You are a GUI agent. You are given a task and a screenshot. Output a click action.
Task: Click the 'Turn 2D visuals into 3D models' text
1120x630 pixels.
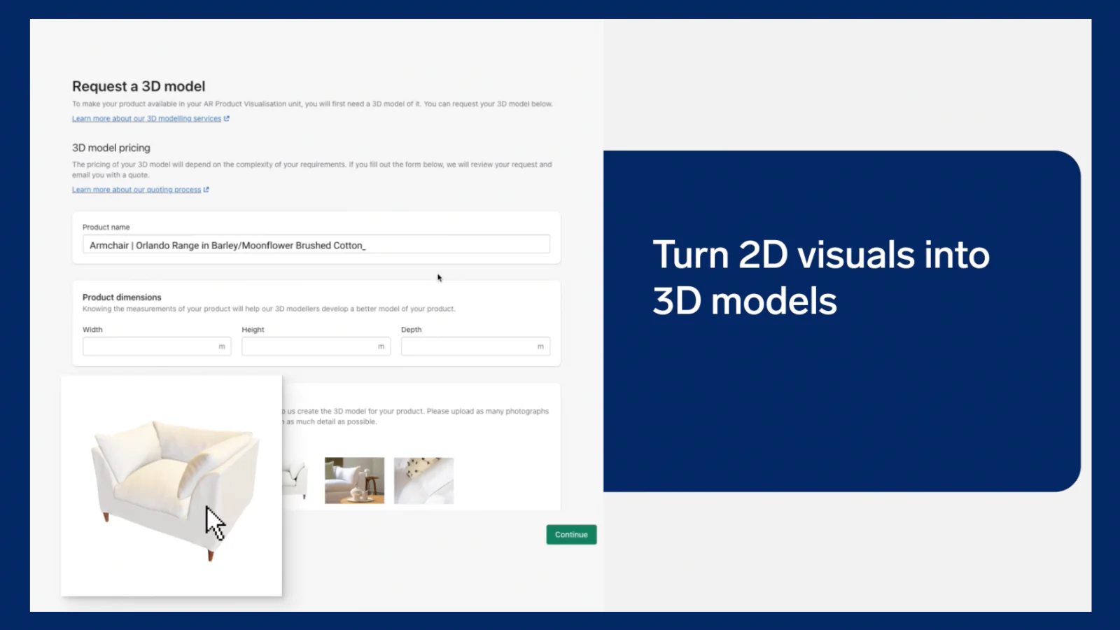tap(821, 278)
